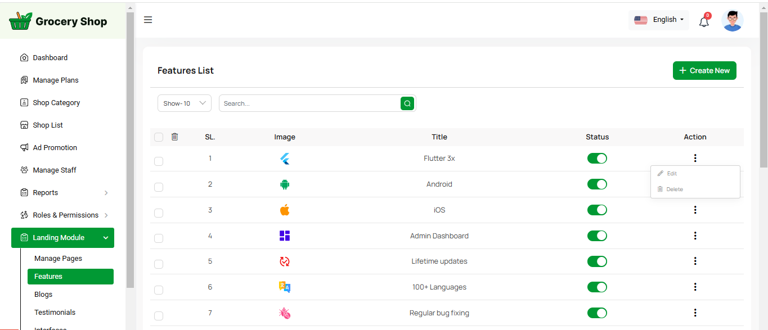Click the hamburger menu icon
The width and height of the screenshot is (768, 330).
148,20
